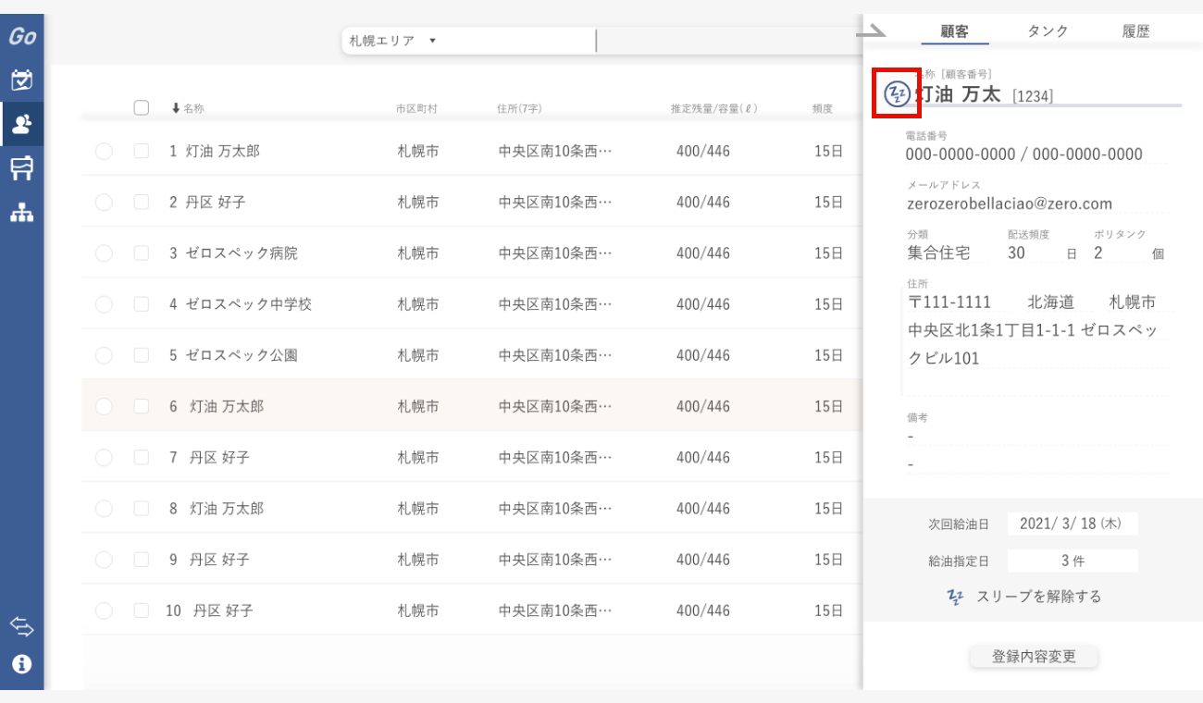1203x703 pixels.
Task: Select the round marker for row 10
Action: 104,610
